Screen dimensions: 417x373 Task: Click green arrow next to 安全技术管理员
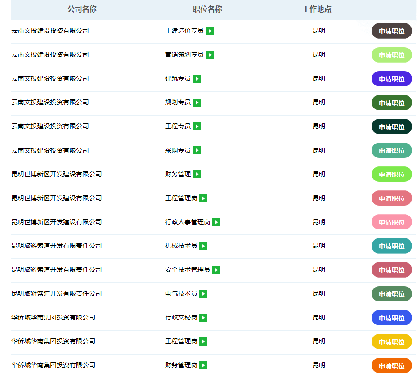[x=216, y=270]
